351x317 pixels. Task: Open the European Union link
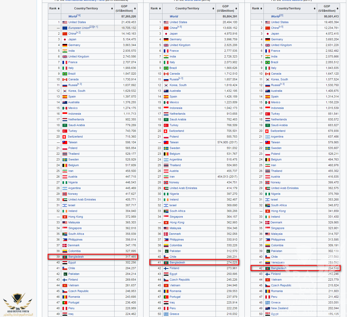tap(79, 28)
